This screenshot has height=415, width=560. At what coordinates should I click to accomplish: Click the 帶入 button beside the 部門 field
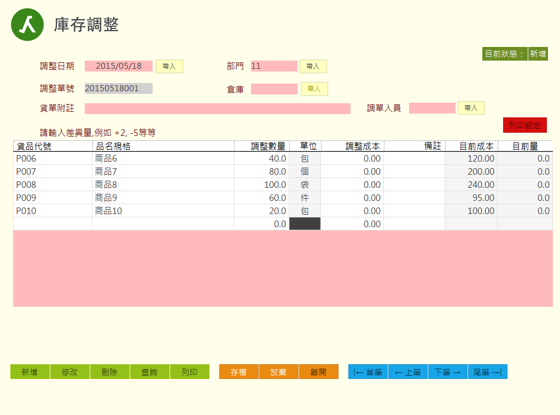coord(313,66)
